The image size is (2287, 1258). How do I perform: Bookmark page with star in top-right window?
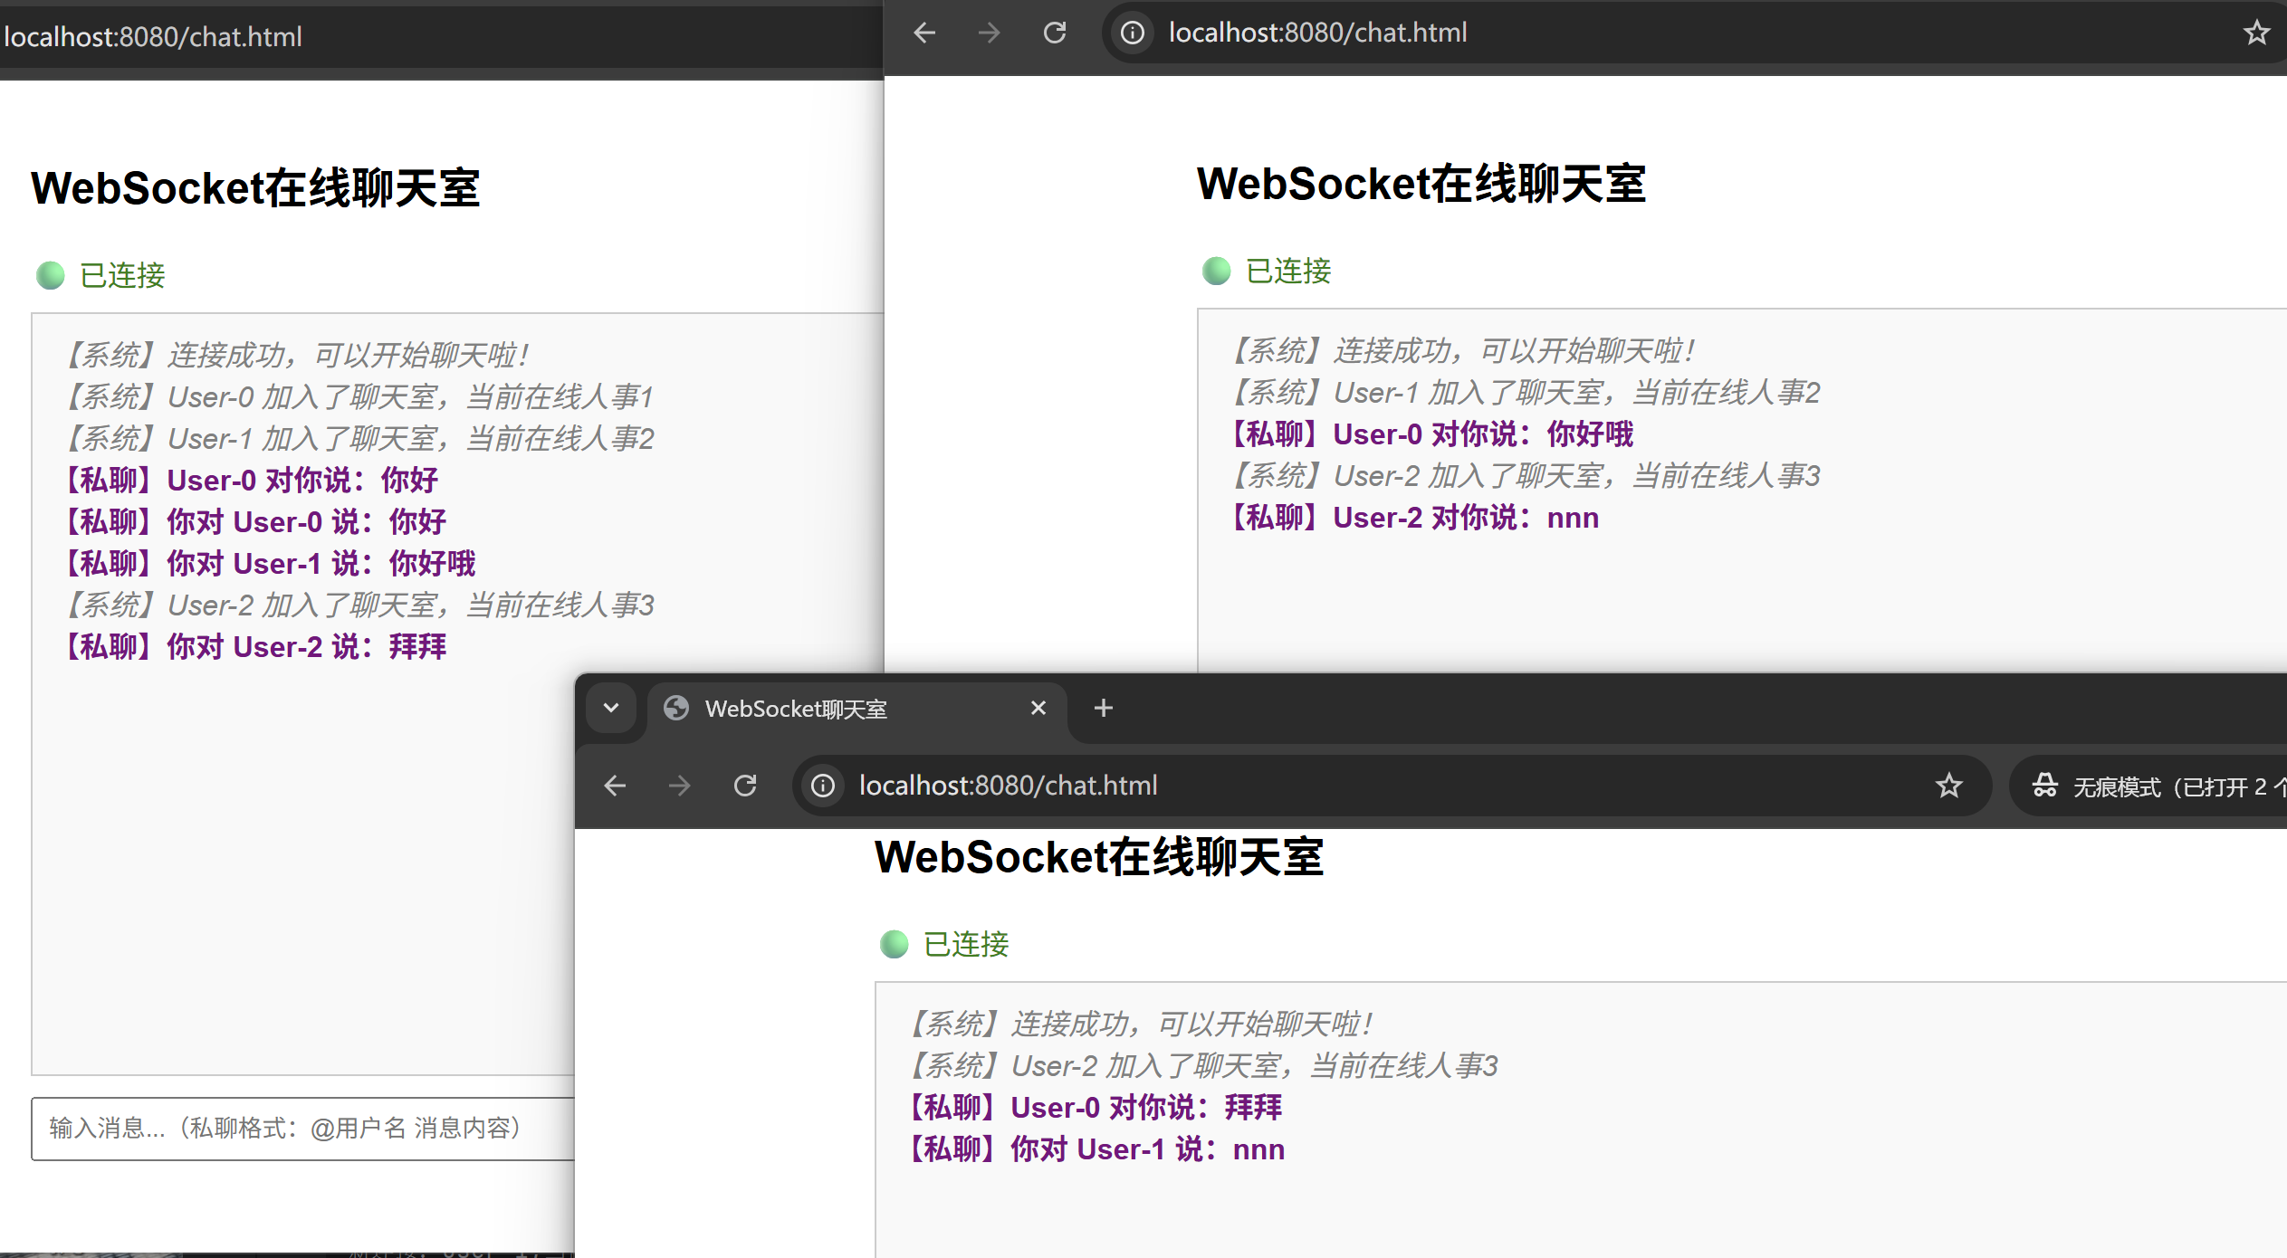coord(2255,33)
